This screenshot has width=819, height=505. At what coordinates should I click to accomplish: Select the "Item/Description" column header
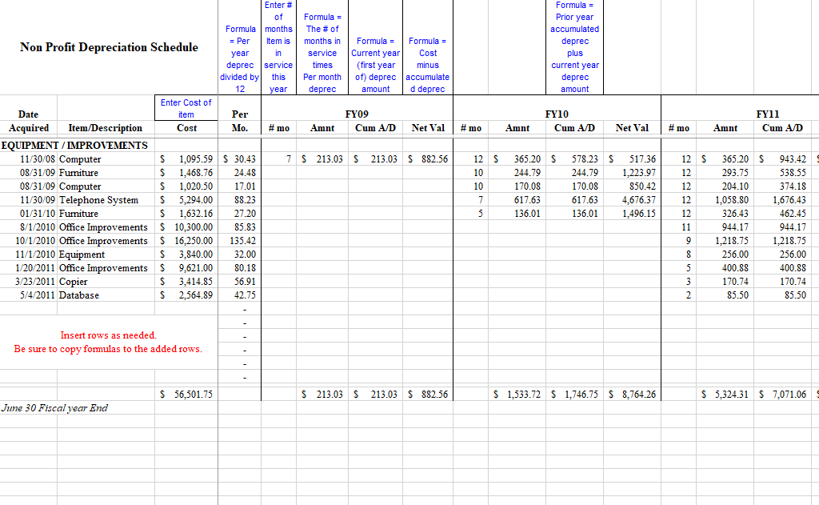coord(105,128)
